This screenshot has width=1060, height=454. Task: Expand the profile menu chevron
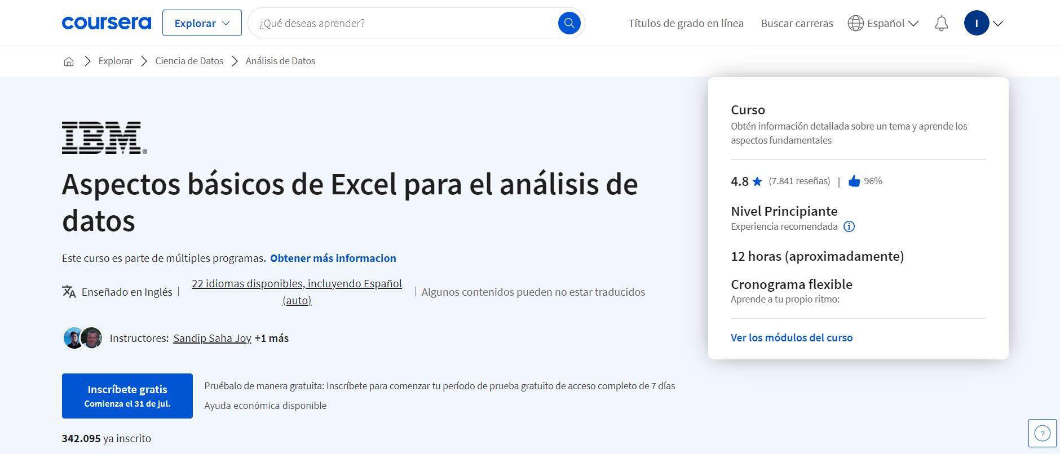pos(998,24)
